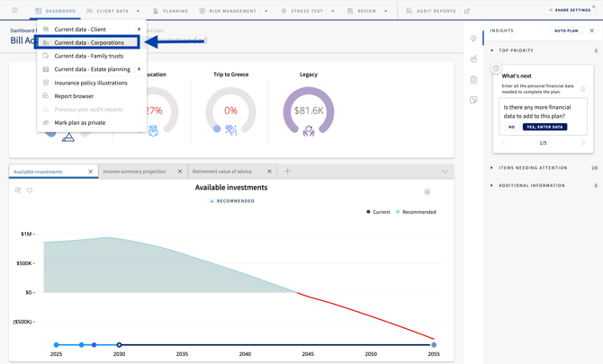Viewport: 603px width, 364px height.
Task: Select Current data - Family trusts
Action: (x=92, y=56)
